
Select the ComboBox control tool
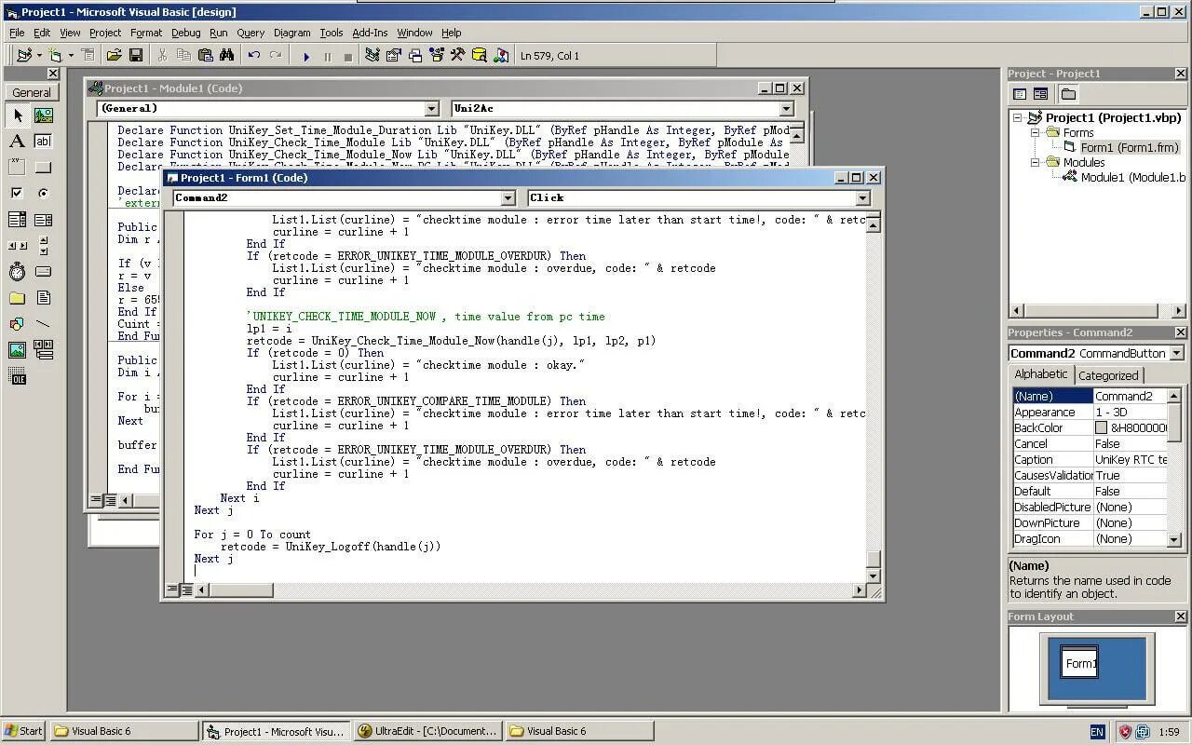coord(17,220)
